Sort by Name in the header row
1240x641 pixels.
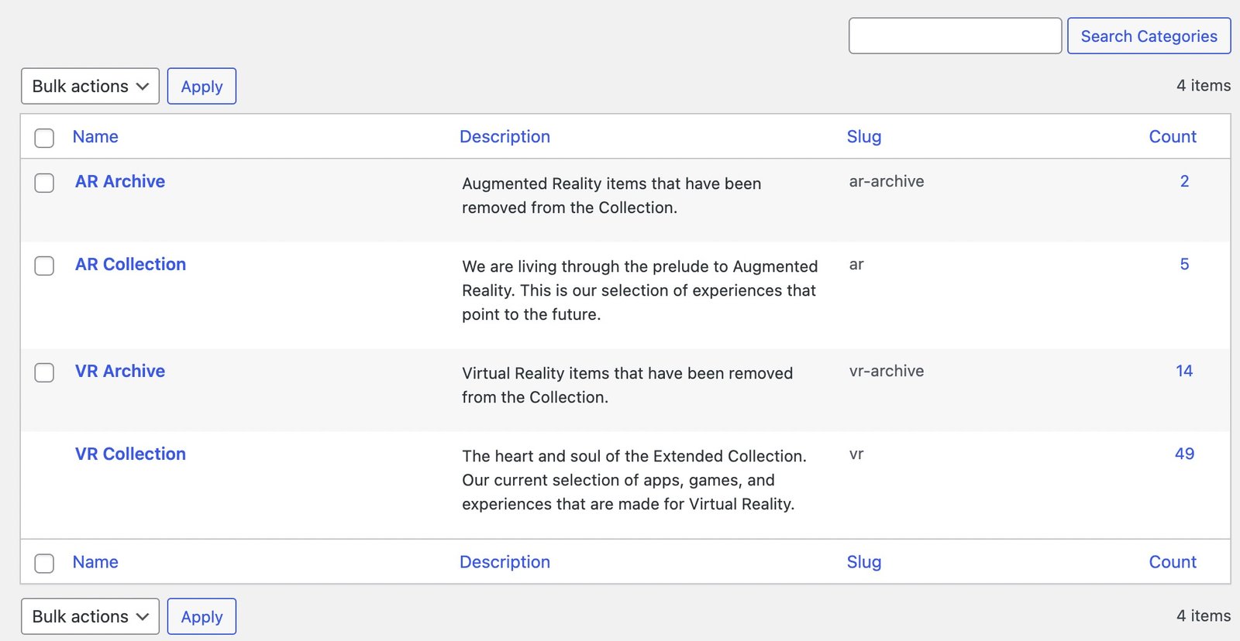[95, 136]
